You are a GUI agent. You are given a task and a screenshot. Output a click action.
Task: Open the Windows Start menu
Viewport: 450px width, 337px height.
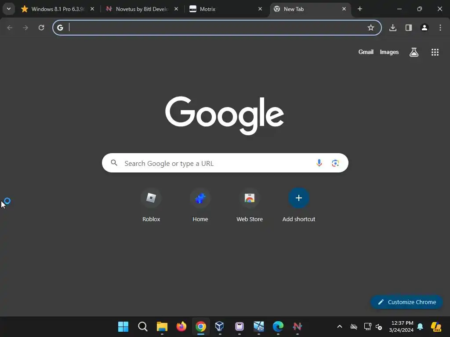pos(123,326)
